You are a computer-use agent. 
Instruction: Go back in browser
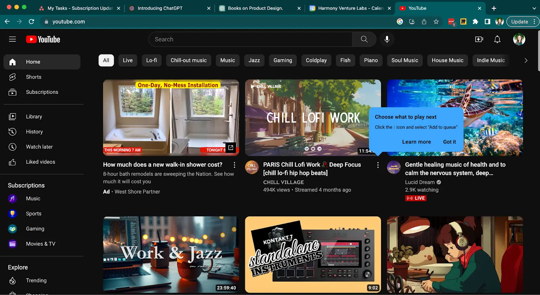coord(7,22)
